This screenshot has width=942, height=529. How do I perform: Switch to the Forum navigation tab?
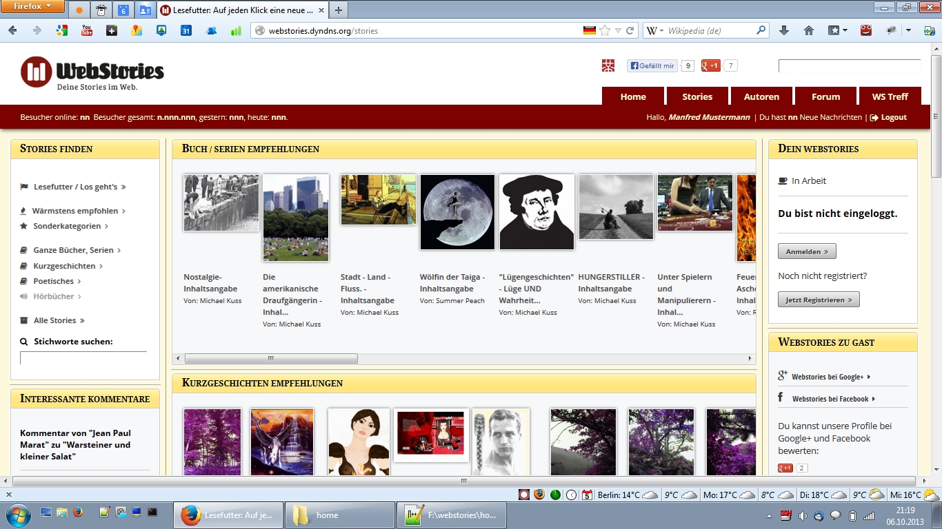tap(825, 96)
